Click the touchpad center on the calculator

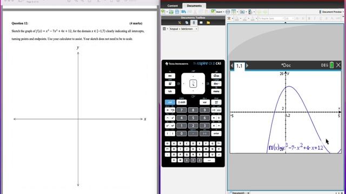coord(193,84)
